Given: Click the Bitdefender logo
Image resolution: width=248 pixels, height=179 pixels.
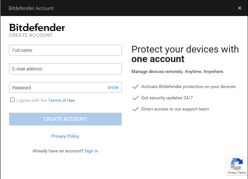Looking at the screenshot, I should (37, 28).
